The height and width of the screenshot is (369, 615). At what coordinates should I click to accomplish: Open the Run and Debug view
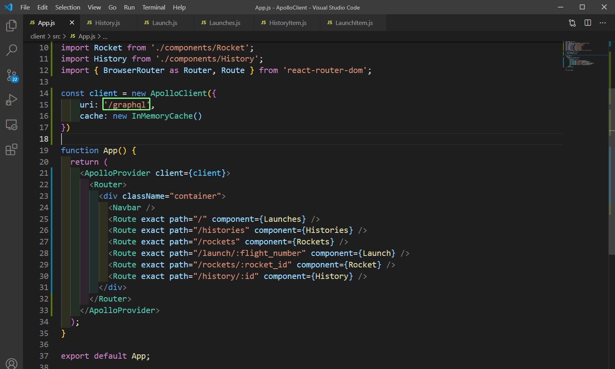tap(12, 100)
